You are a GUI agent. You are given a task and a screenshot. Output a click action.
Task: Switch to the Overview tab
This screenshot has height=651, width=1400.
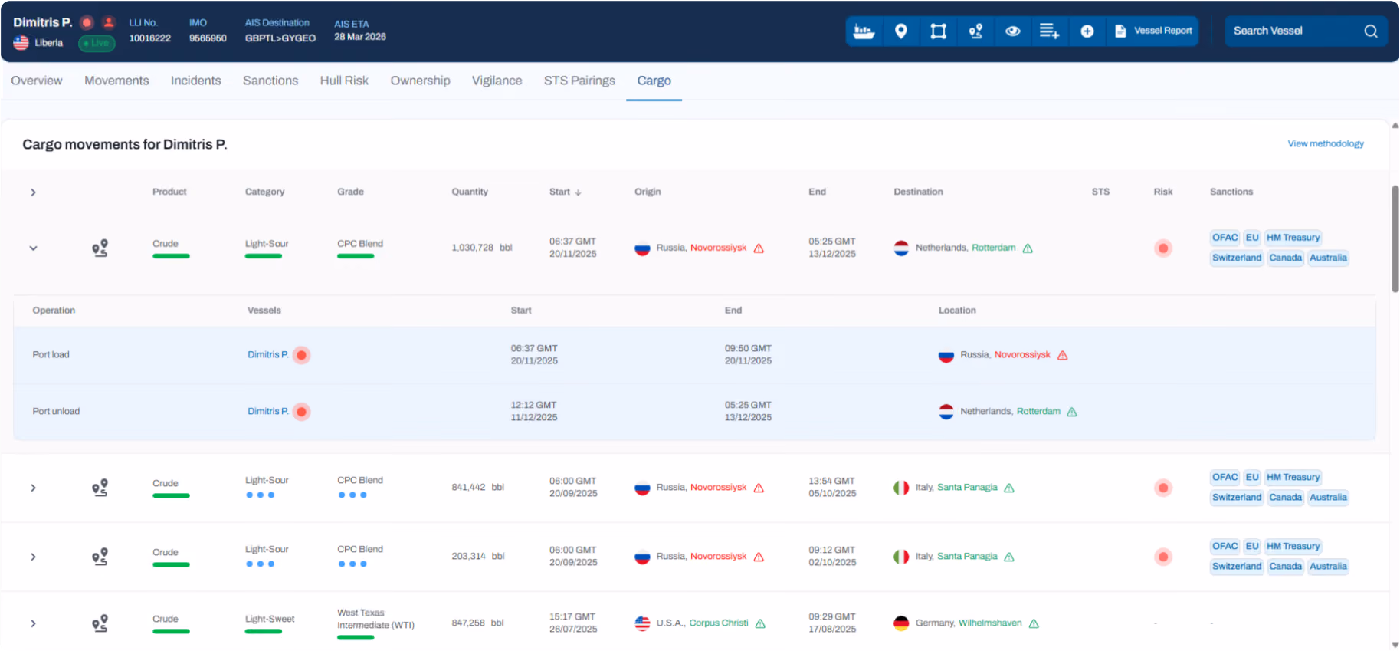[x=37, y=81]
